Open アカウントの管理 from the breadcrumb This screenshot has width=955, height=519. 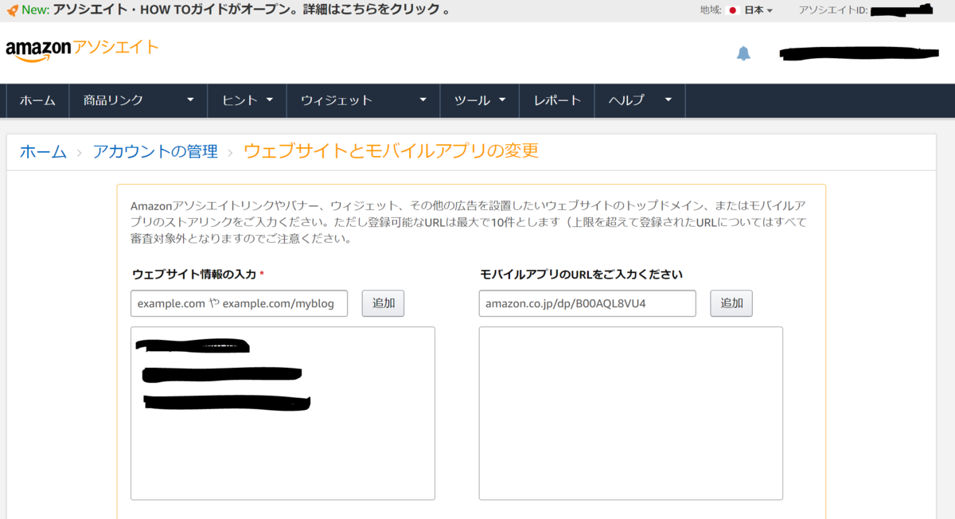pos(155,151)
